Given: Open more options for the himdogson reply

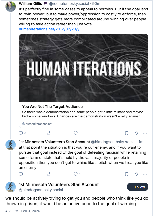Looking at the screenshot, I should [145, 174].
